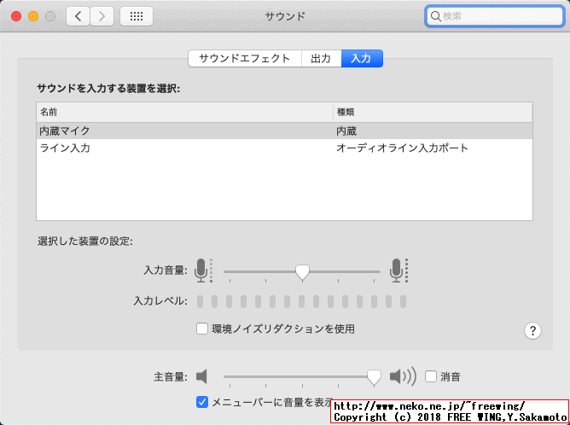Viewport: 570px width, 425px height.
Task: Switch to the サウンドエフェクト tab
Action: pyautogui.click(x=245, y=59)
